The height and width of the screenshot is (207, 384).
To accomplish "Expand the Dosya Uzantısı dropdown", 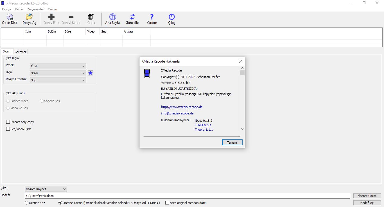I will coord(58,80).
